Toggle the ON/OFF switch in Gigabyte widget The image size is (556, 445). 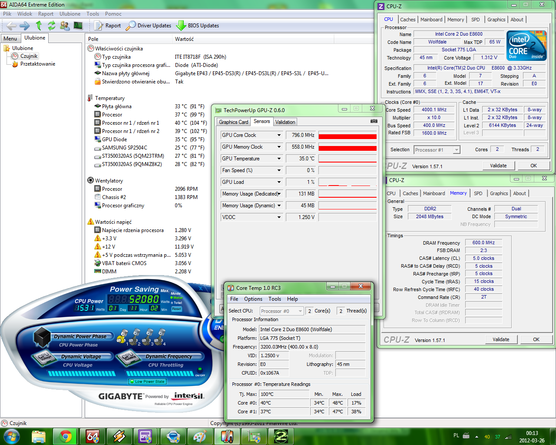pyautogui.click(x=199, y=369)
